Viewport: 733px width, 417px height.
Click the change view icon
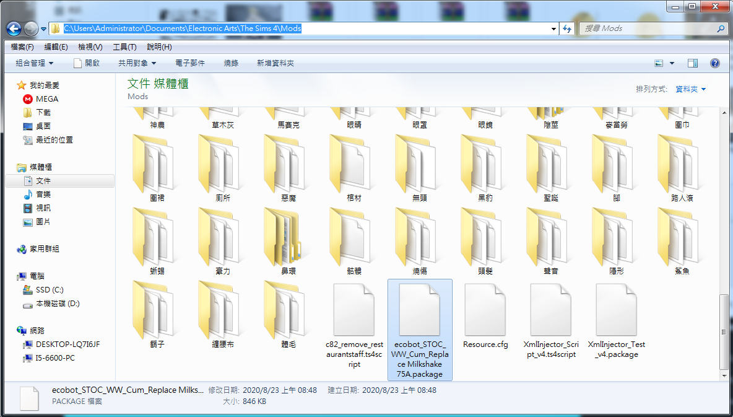tap(659, 63)
